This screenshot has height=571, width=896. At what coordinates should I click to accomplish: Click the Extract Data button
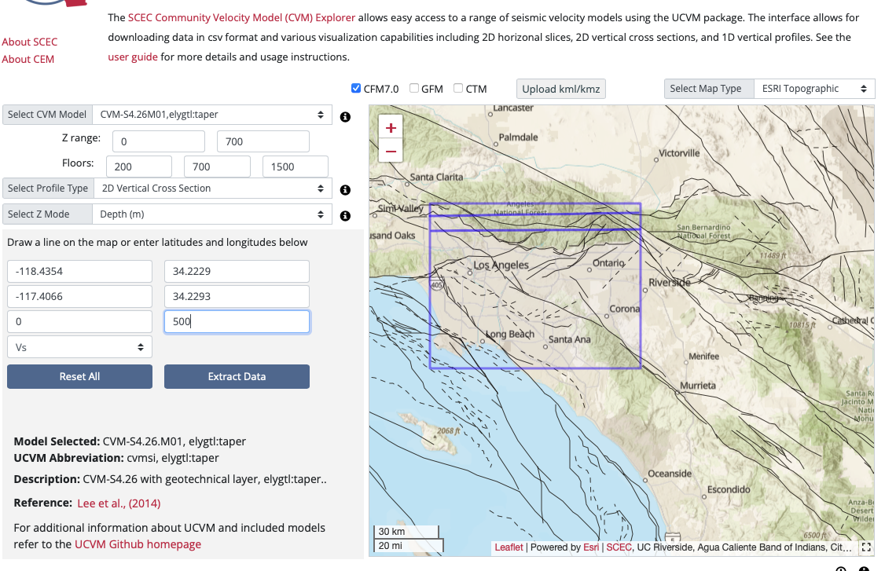click(237, 377)
